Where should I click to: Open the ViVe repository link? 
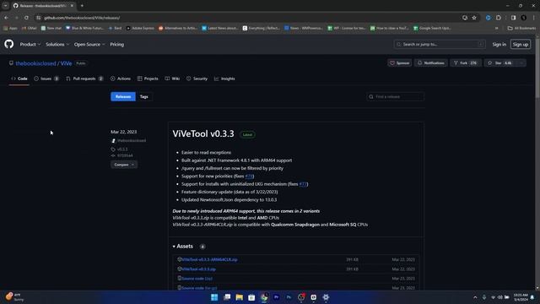point(66,63)
